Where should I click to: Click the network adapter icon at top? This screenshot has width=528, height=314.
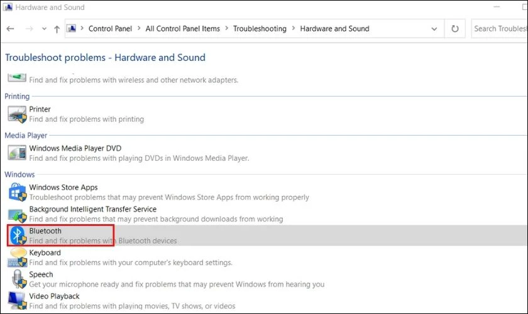coord(17,77)
